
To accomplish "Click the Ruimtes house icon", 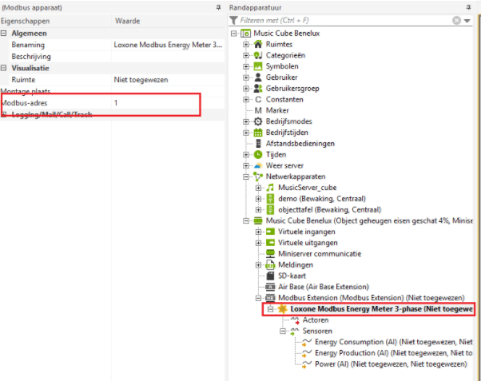I will point(258,44).
